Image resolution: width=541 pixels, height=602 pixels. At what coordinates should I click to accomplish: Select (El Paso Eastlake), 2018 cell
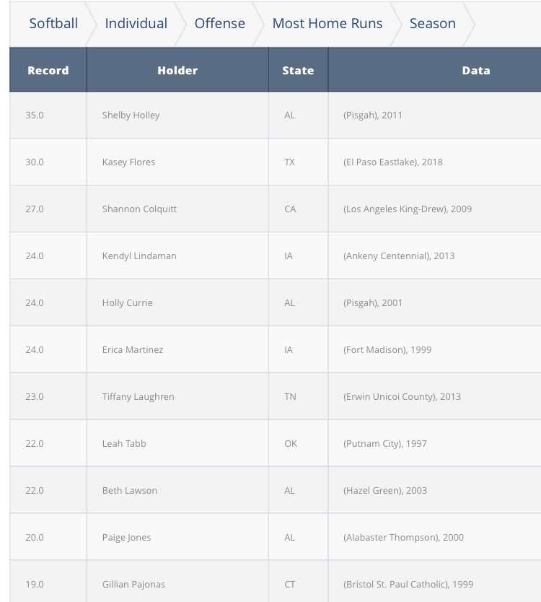(435, 162)
